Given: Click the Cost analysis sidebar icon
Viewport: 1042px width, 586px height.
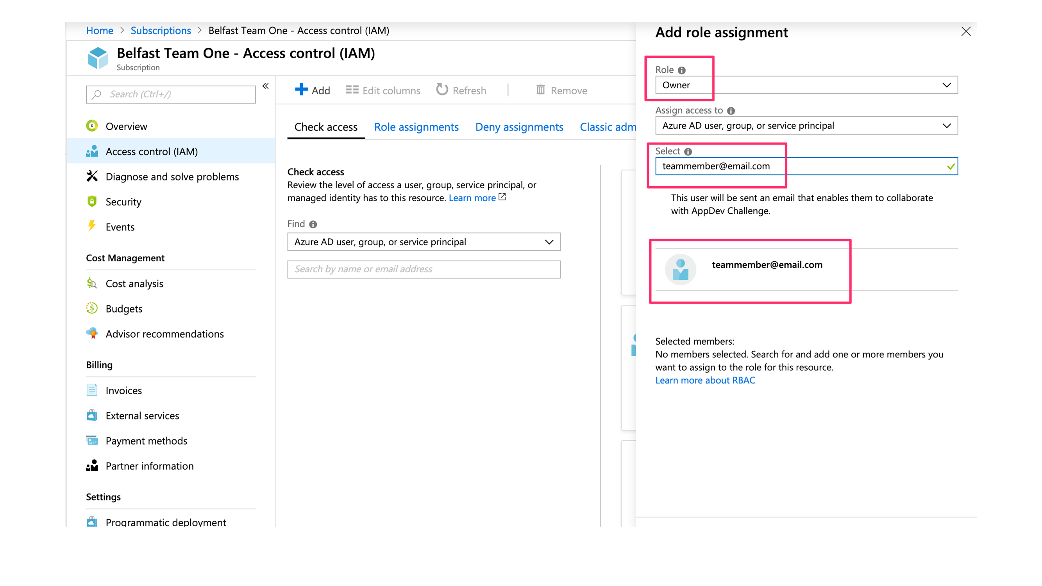Looking at the screenshot, I should [92, 283].
